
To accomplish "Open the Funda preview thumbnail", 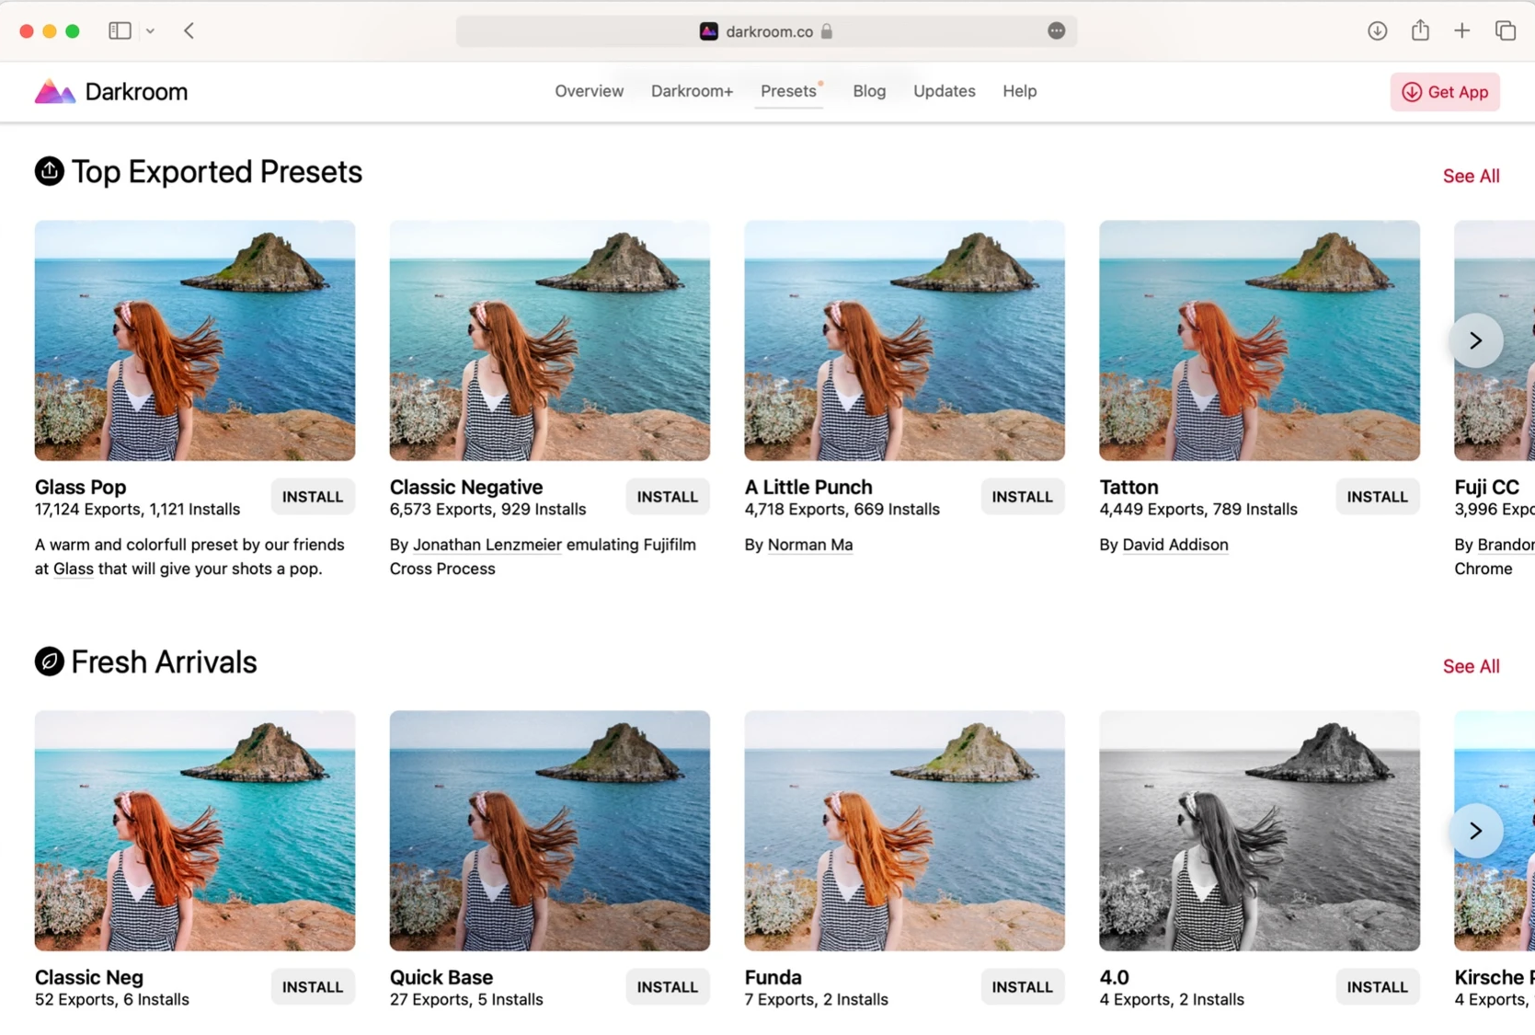I will [905, 831].
